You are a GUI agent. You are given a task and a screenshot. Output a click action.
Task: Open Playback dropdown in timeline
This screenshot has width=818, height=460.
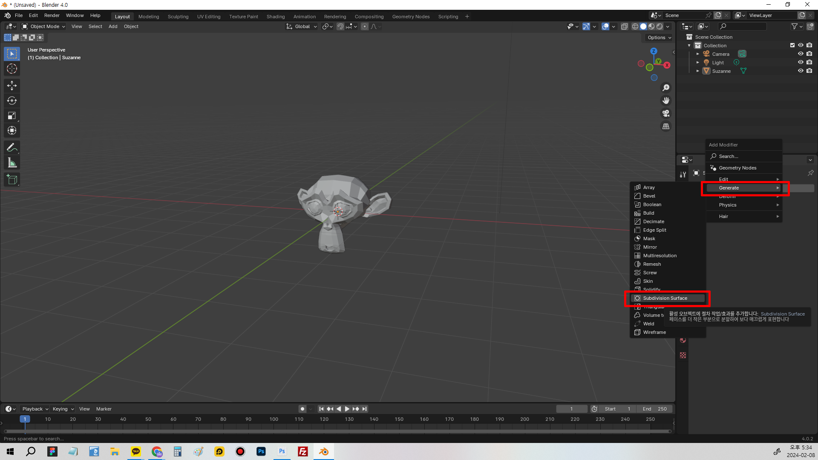pos(35,409)
